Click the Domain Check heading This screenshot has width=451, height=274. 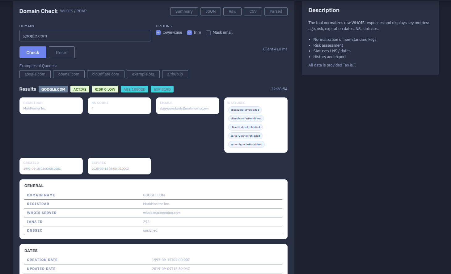point(38,11)
